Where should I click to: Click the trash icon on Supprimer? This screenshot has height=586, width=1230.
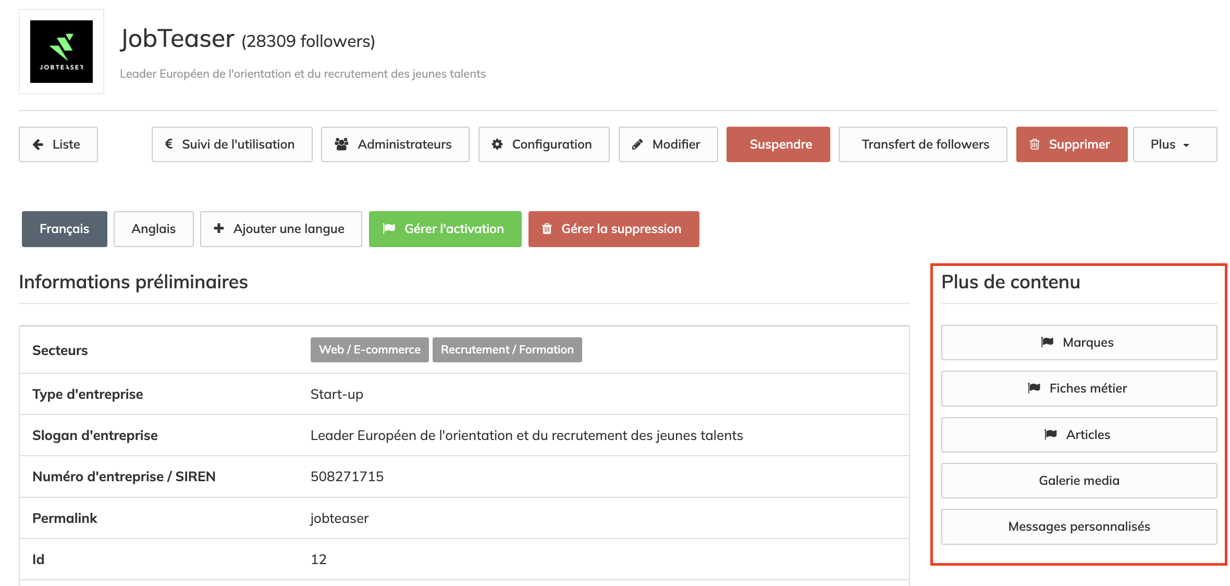[1035, 144]
